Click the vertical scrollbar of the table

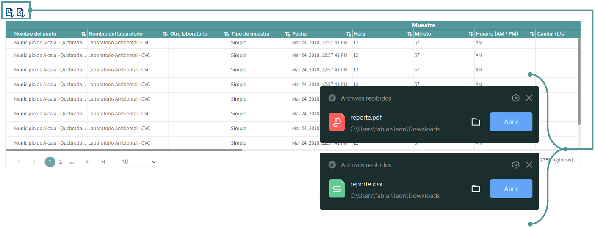point(579,82)
